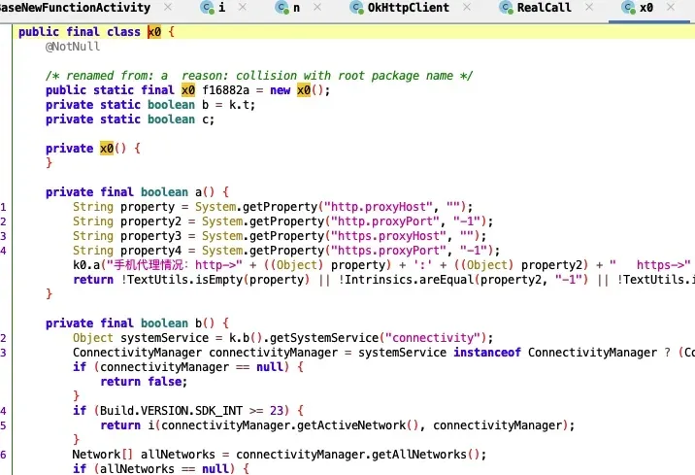Click the class icon on OkHttpClient tab

click(x=356, y=8)
